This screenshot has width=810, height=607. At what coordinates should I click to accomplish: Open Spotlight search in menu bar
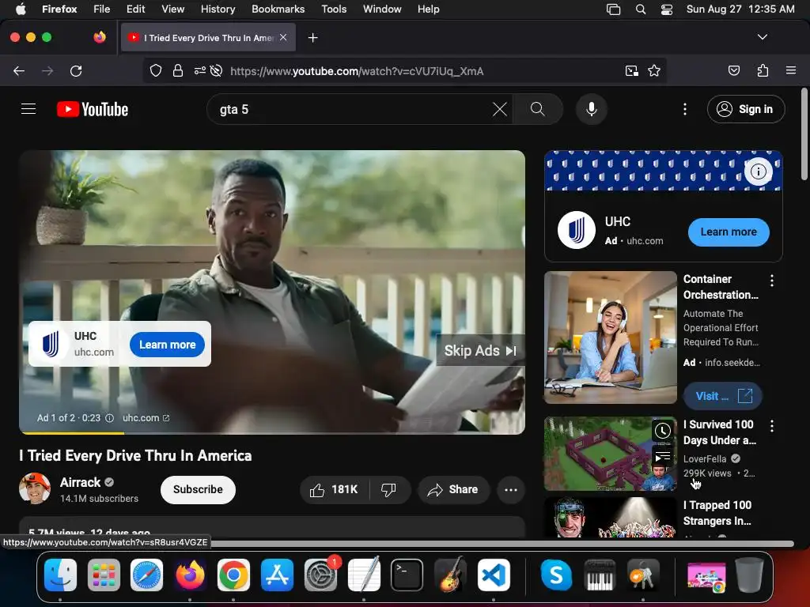point(641,9)
